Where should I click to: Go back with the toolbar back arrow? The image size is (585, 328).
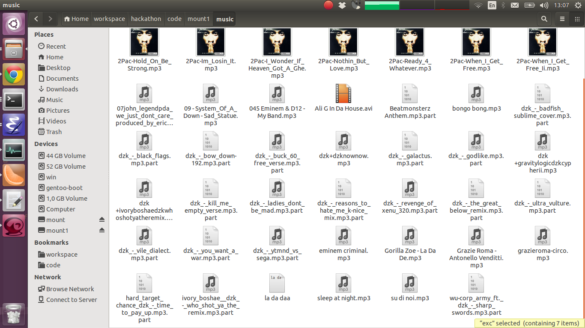click(x=36, y=19)
